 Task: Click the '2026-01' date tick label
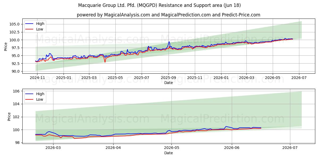(x=221, y=78)
